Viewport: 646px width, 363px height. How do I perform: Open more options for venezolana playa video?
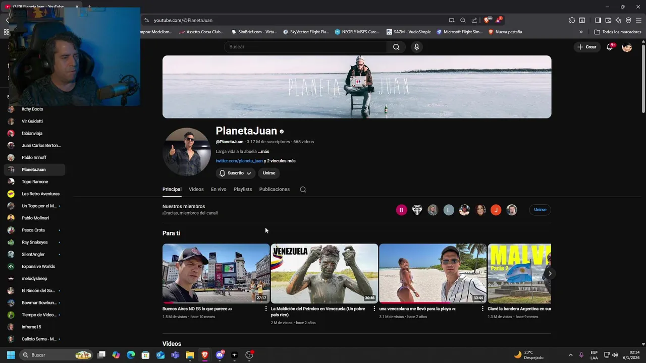pyautogui.click(x=482, y=309)
